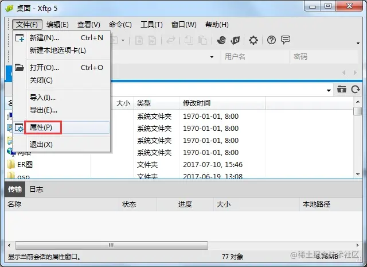This screenshot has height=267, width=367.
Task: Open the 编辑(E) menu
Action: click(x=57, y=24)
